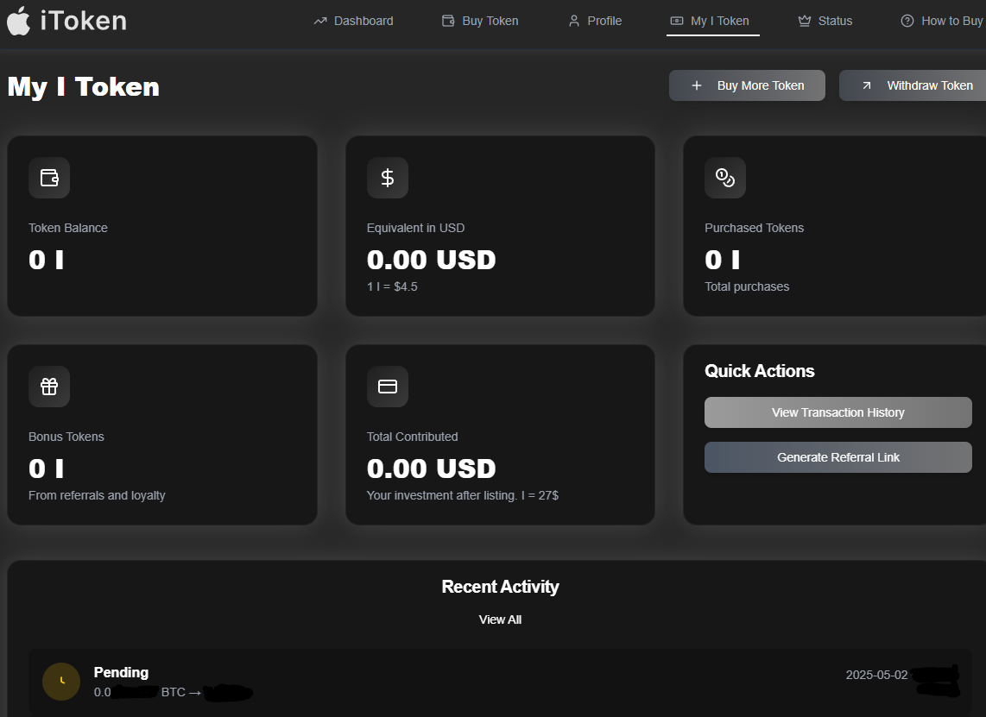Click the 'Recent Activity' heading
The image size is (986, 717).
(500, 587)
